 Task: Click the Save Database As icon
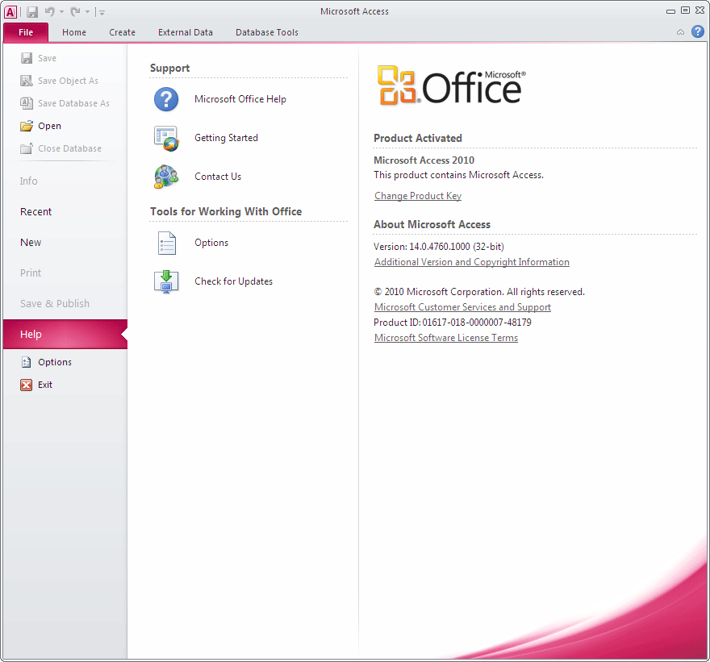27,103
